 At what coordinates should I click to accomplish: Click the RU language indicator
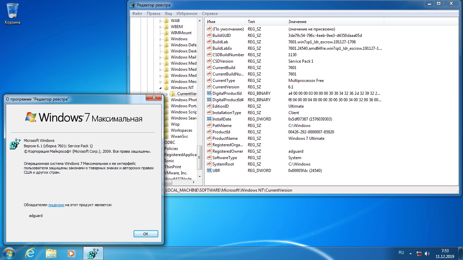click(x=401, y=253)
